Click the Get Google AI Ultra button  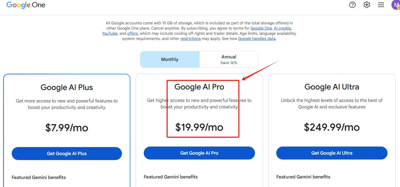point(332,153)
